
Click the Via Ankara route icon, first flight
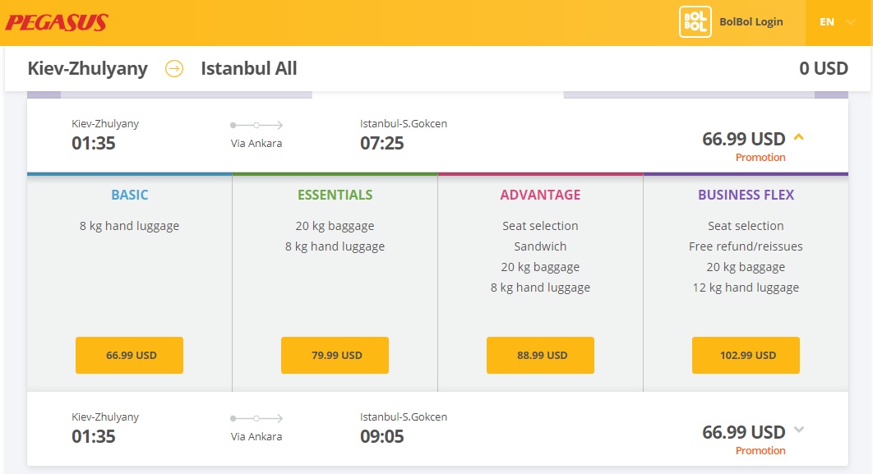[256, 125]
